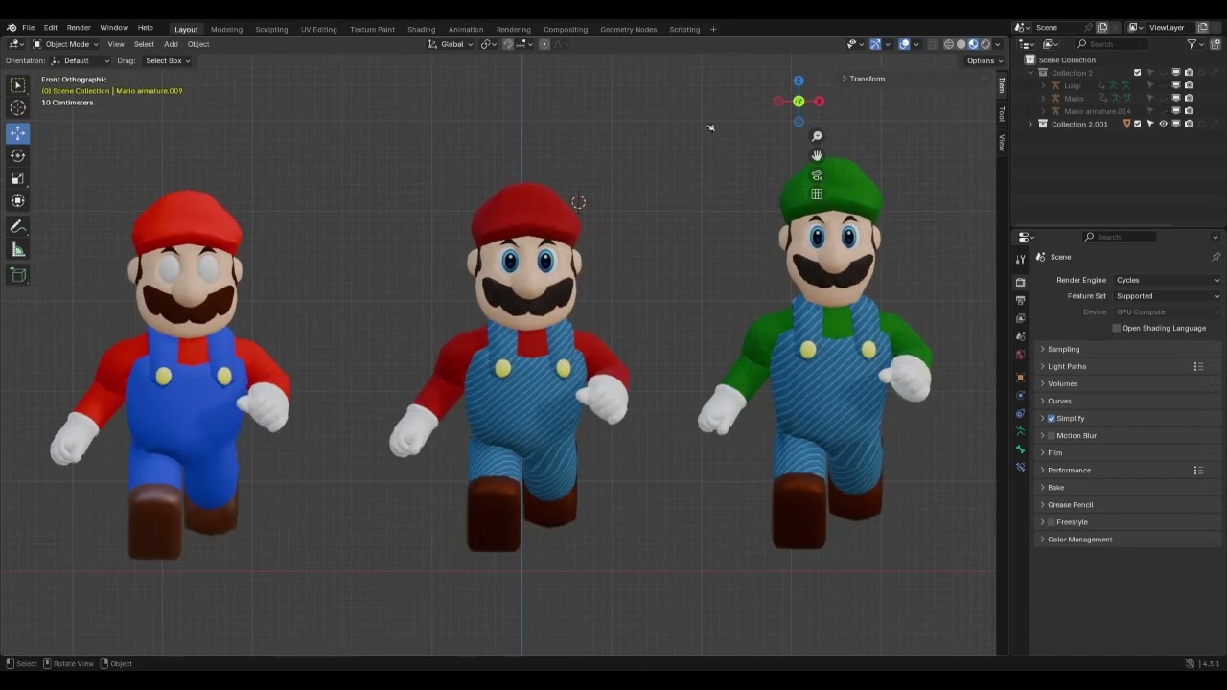This screenshot has height=690, width=1227.
Task: Toggle the snapping magnet button
Action: click(508, 44)
